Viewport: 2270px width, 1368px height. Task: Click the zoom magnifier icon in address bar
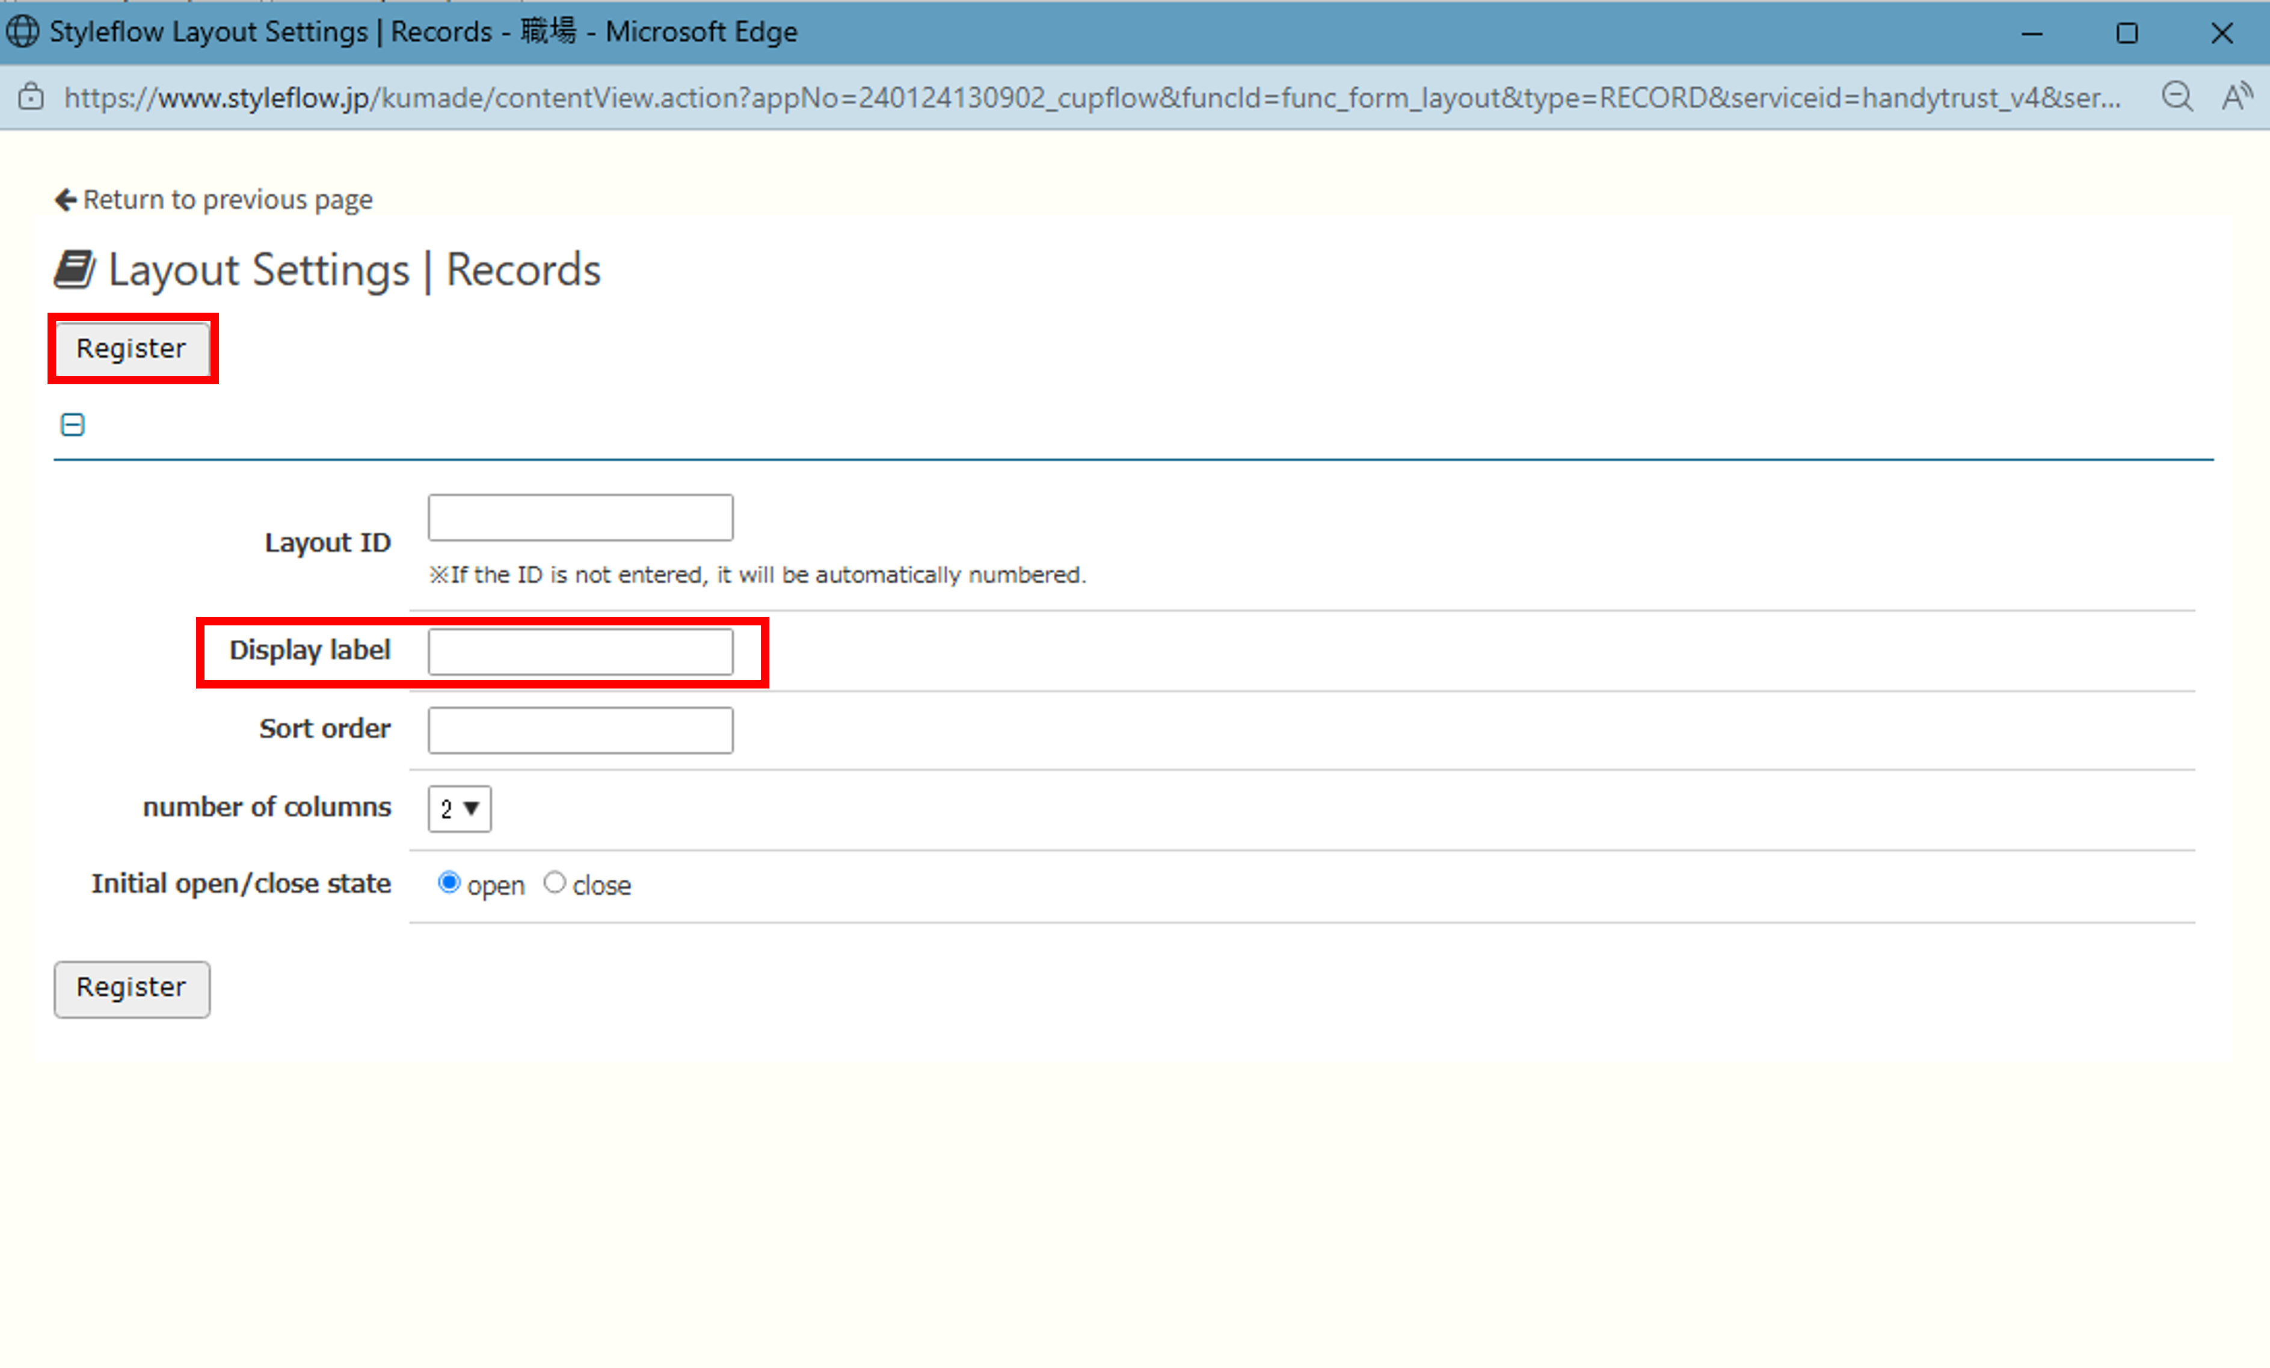point(2177,97)
